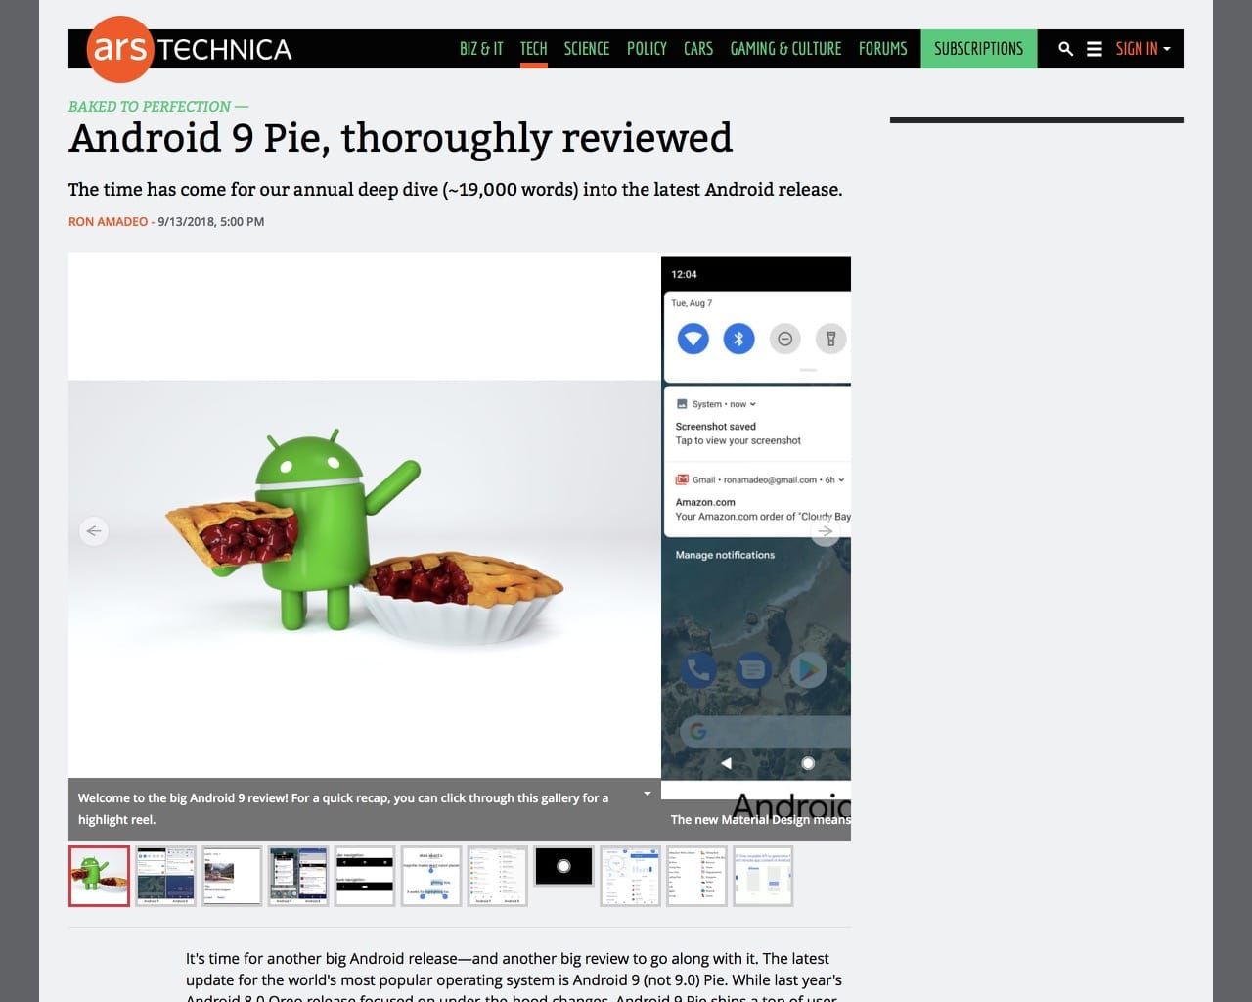Select the tenth gallery thumbnail
Image resolution: width=1252 pixels, height=1002 pixels.
pyautogui.click(x=697, y=876)
